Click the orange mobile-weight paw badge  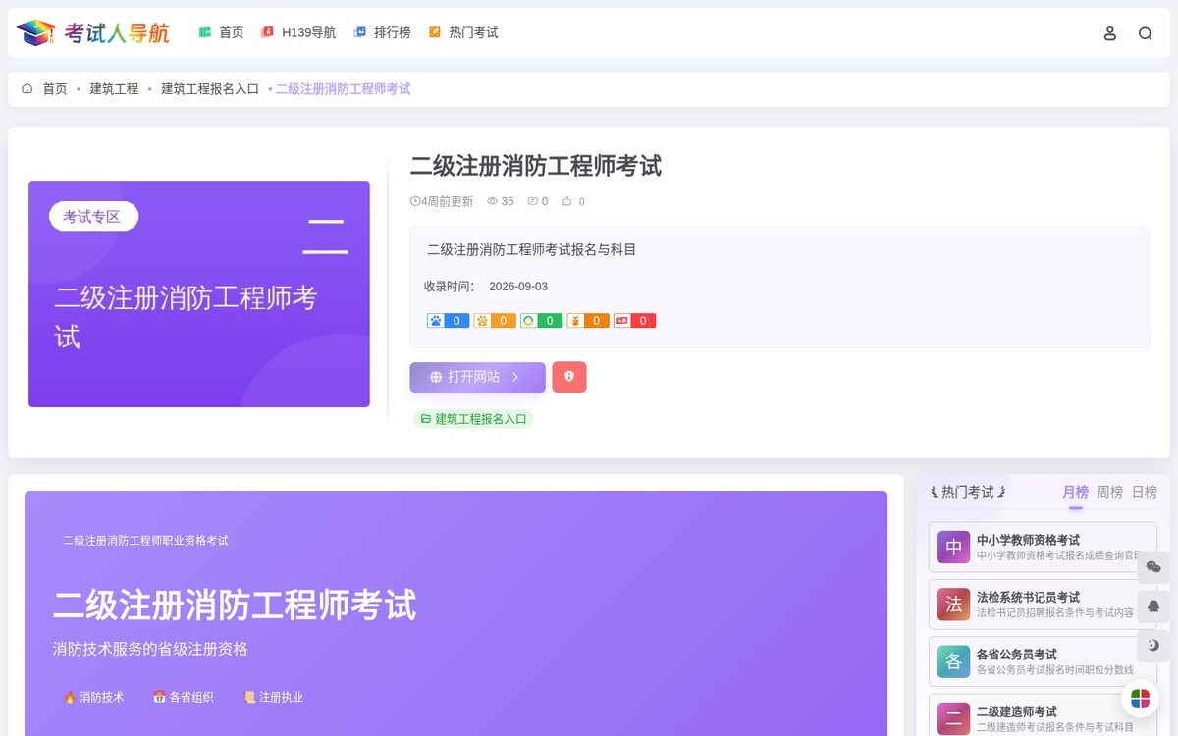coord(495,321)
